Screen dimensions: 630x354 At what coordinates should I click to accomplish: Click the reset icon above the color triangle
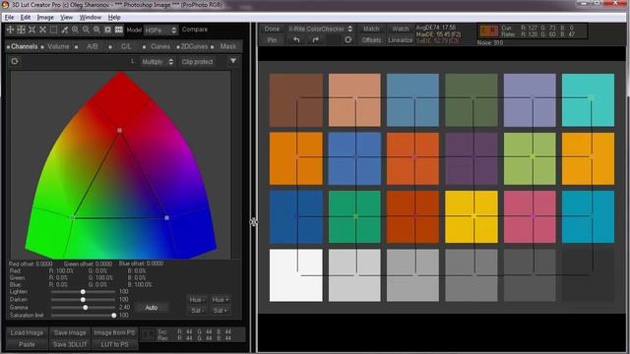[15, 61]
